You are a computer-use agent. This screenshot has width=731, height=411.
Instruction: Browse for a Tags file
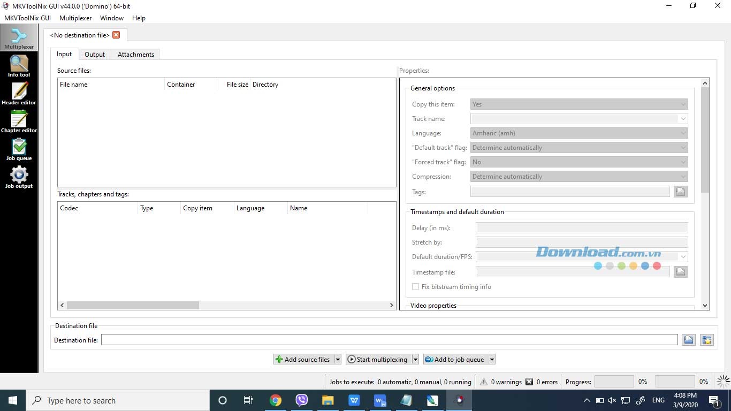(680, 192)
